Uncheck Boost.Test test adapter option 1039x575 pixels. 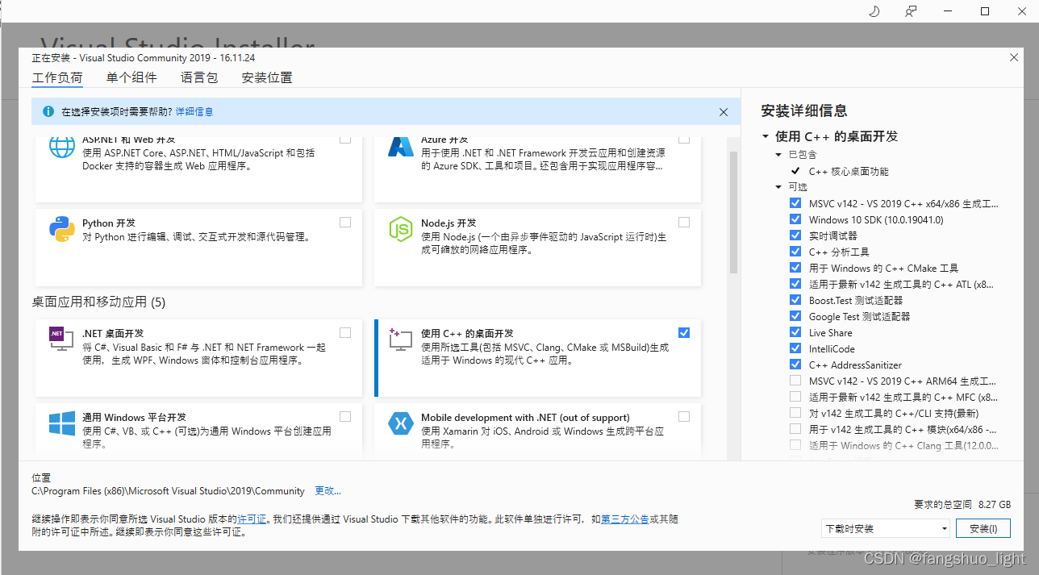tap(796, 300)
